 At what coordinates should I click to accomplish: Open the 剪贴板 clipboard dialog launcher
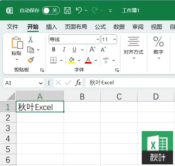(42, 70)
